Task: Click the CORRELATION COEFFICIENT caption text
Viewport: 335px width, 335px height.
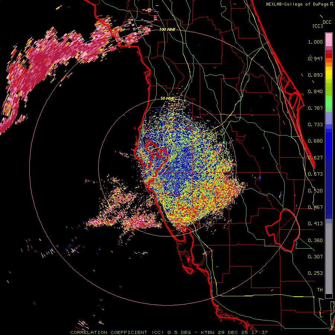Action: pyautogui.click(x=109, y=332)
